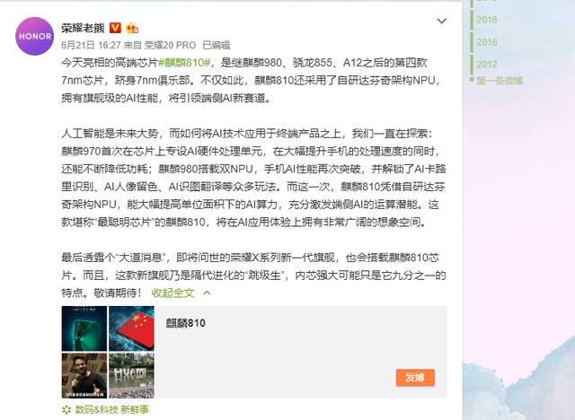Open the #麒麟810# hashtag link
575x420 pixels.
[x=184, y=63]
